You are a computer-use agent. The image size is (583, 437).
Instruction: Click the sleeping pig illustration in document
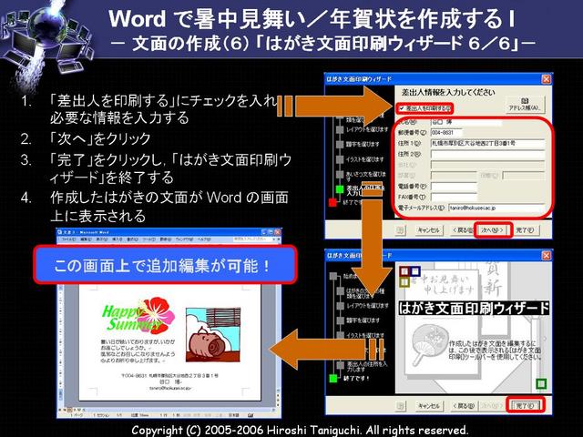(213, 335)
